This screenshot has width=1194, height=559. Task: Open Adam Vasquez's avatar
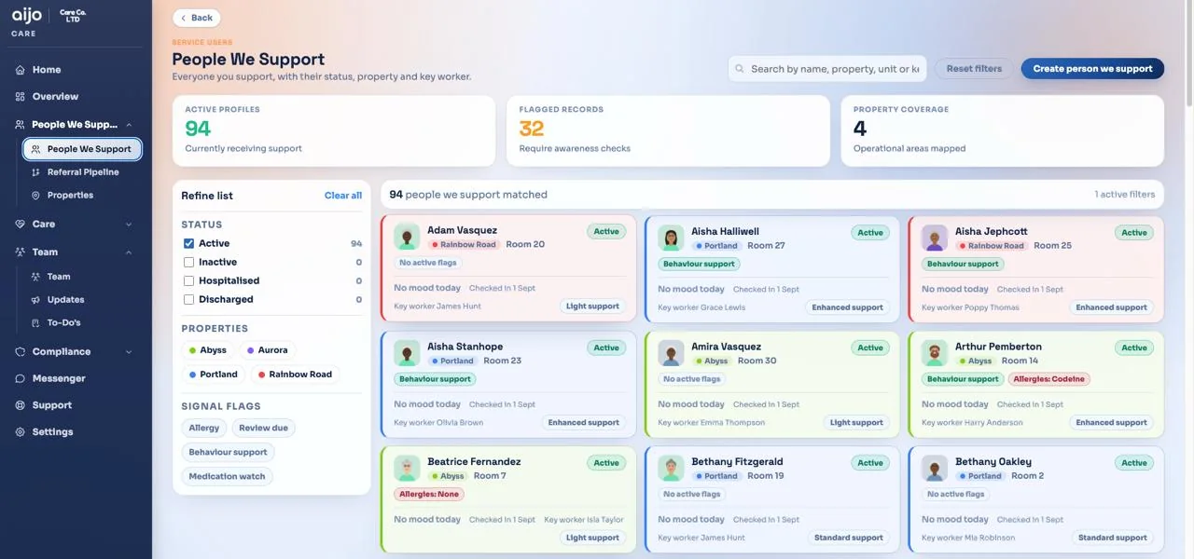(x=407, y=237)
